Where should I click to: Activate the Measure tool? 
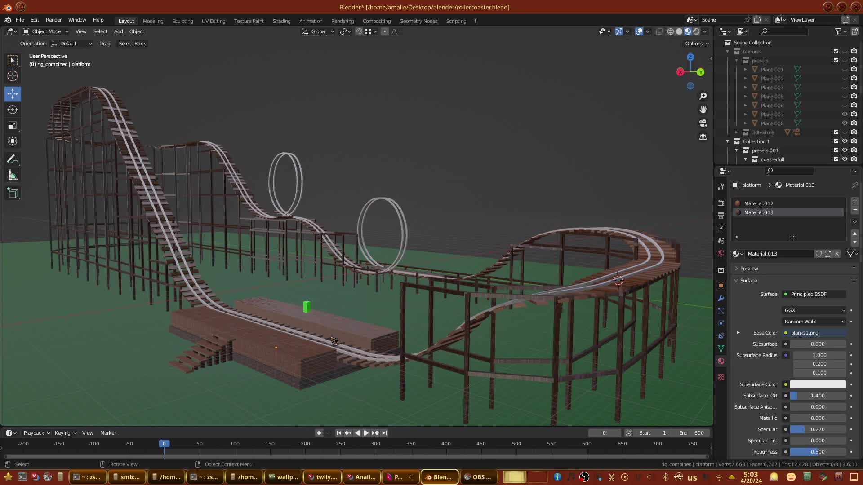pos(13,176)
